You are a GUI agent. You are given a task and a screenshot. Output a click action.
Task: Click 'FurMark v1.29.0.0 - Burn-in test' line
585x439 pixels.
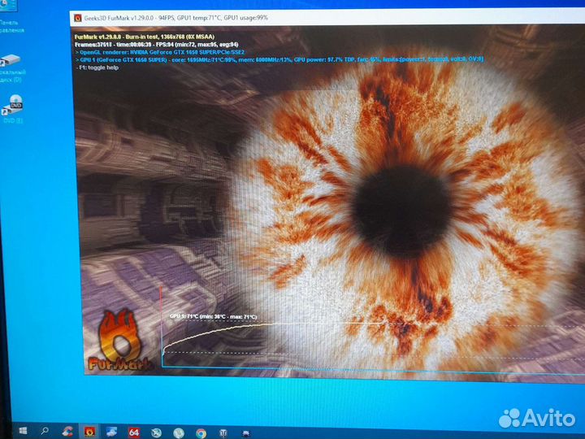click(145, 37)
